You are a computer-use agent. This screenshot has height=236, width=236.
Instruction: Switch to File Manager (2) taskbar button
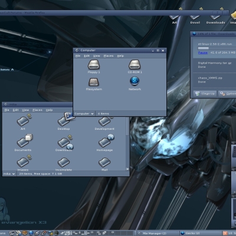pos(158,234)
